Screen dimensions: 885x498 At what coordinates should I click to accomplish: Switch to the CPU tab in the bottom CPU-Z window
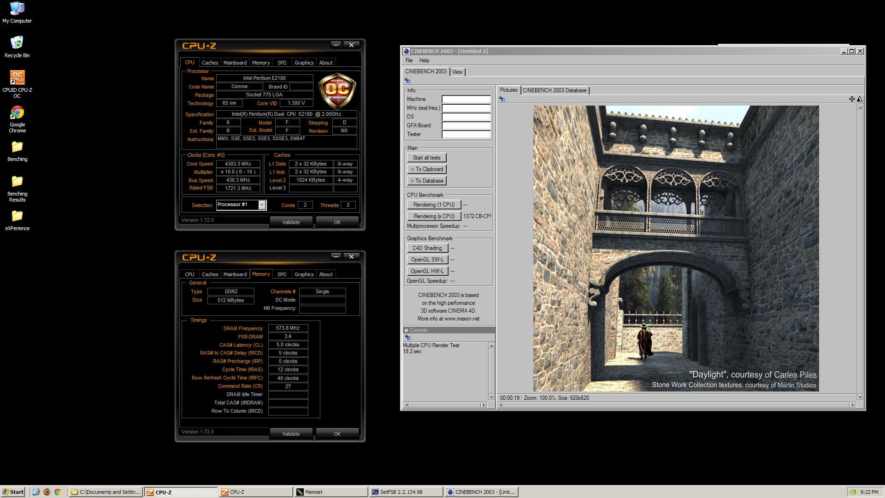[x=189, y=274]
